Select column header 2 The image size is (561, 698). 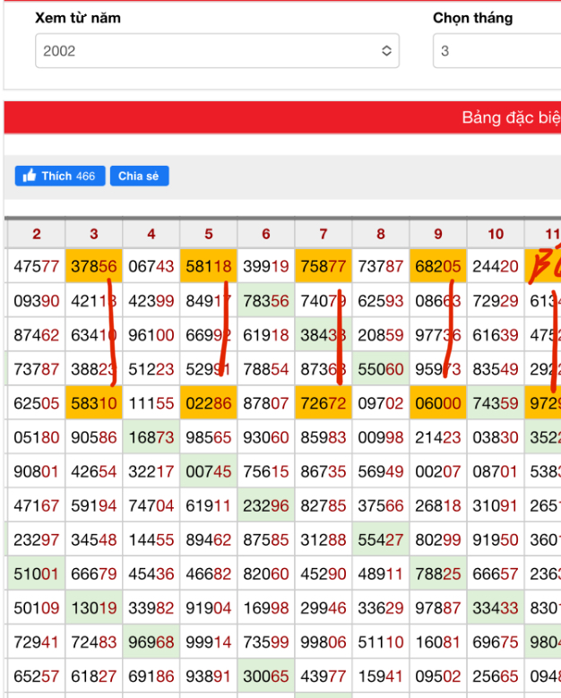36,234
